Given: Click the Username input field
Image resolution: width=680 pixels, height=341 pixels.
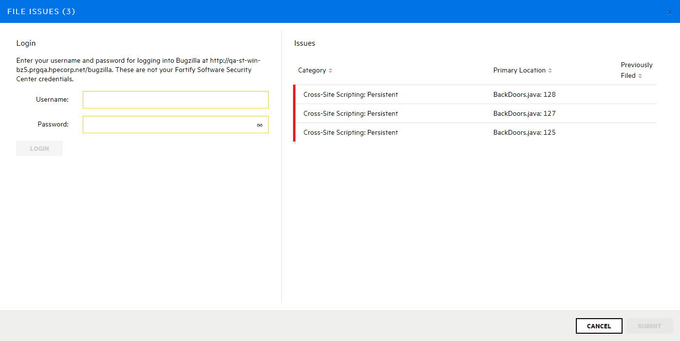Looking at the screenshot, I should click(x=175, y=100).
